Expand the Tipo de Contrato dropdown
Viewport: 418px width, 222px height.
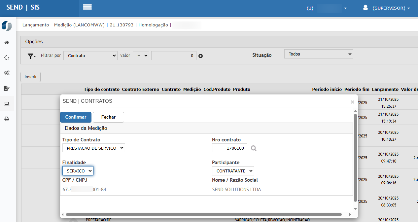pyautogui.click(x=94, y=148)
